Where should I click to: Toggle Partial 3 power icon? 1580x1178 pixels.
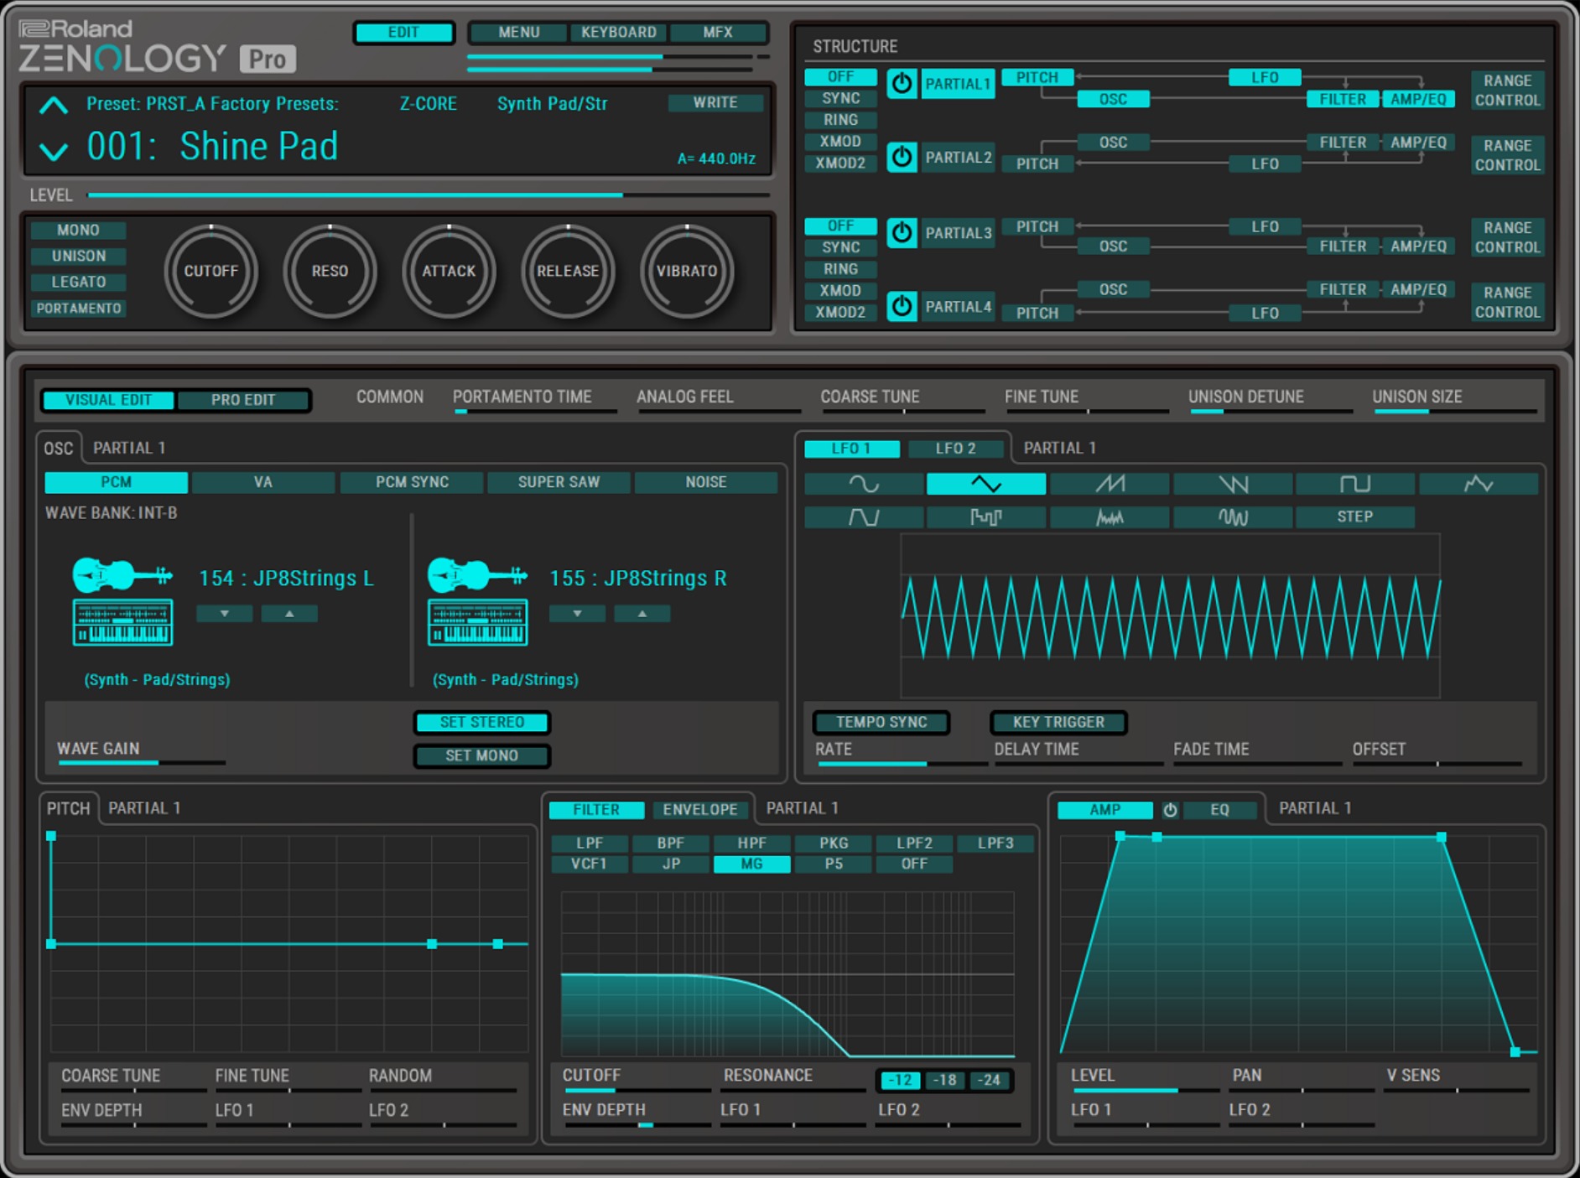[902, 232]
